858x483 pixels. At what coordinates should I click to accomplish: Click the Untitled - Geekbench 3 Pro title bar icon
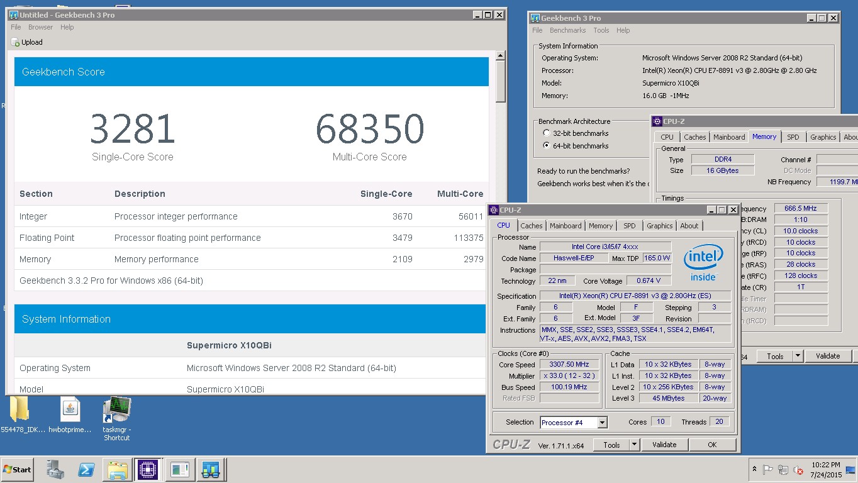pos(13,14)
